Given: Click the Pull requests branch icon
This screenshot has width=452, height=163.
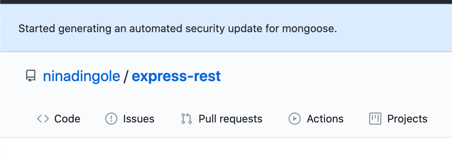Looking at the screenshot, I should [x=186, y=119].
